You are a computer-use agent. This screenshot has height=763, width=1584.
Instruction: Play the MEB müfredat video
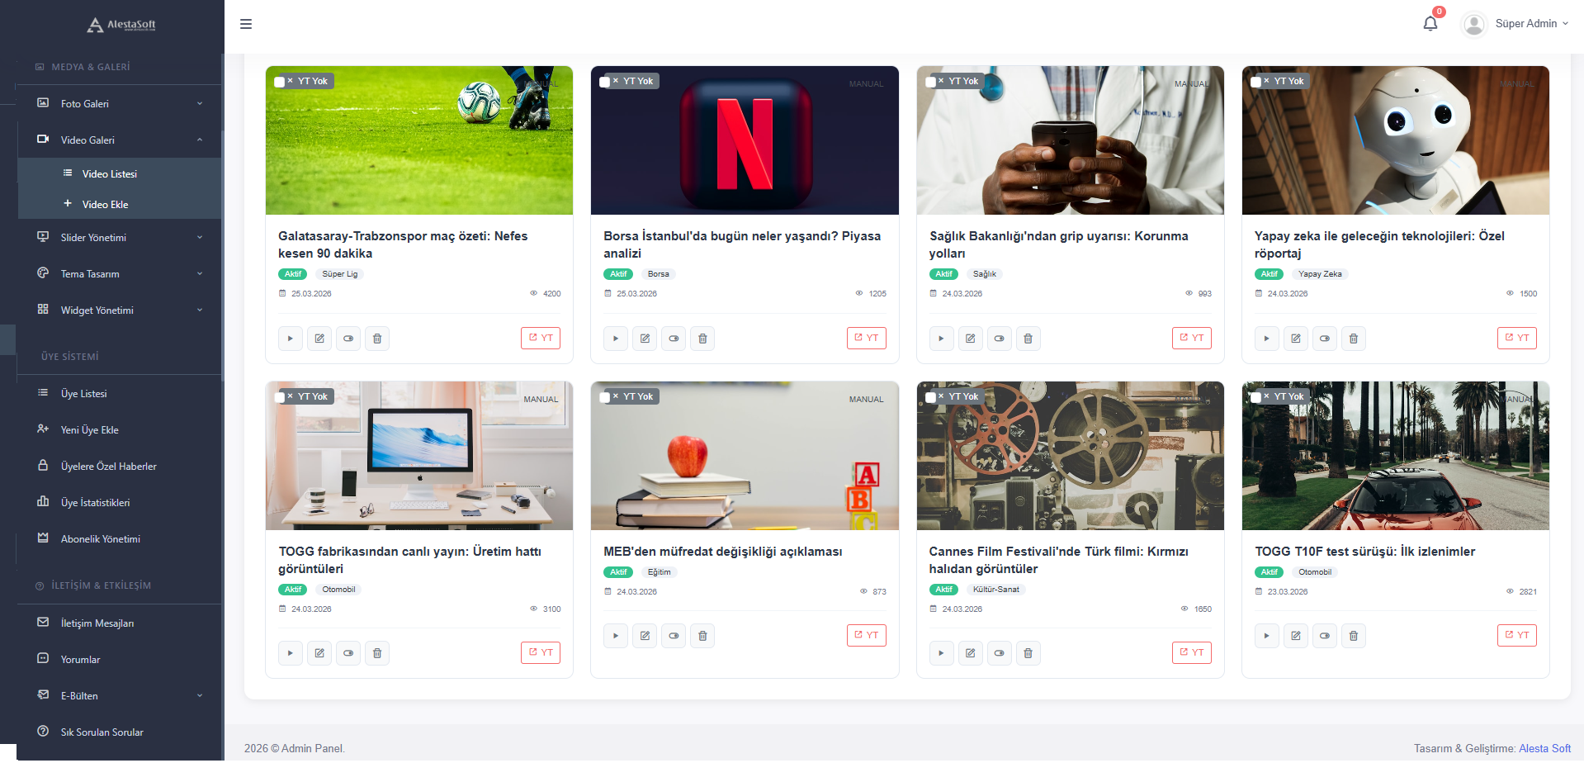[615, 636]
